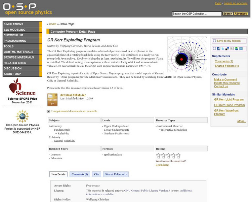Screen dimensions: 252x202
Task: Open the JS/HTML MATERIALS menu item
Action: [22, 52]
